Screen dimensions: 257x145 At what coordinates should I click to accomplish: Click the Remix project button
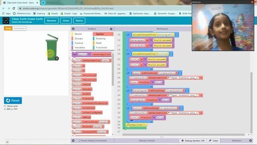80,21
